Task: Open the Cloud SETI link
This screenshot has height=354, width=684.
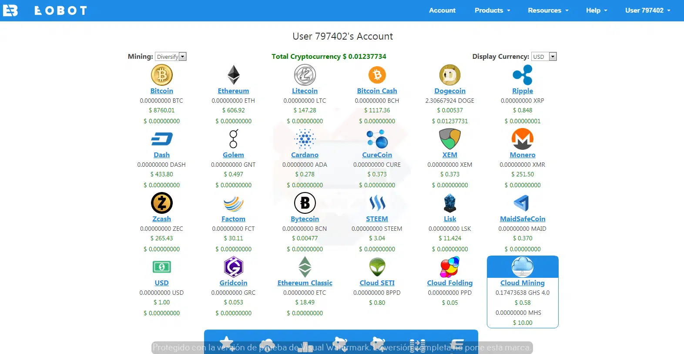Action: [377, 283]
